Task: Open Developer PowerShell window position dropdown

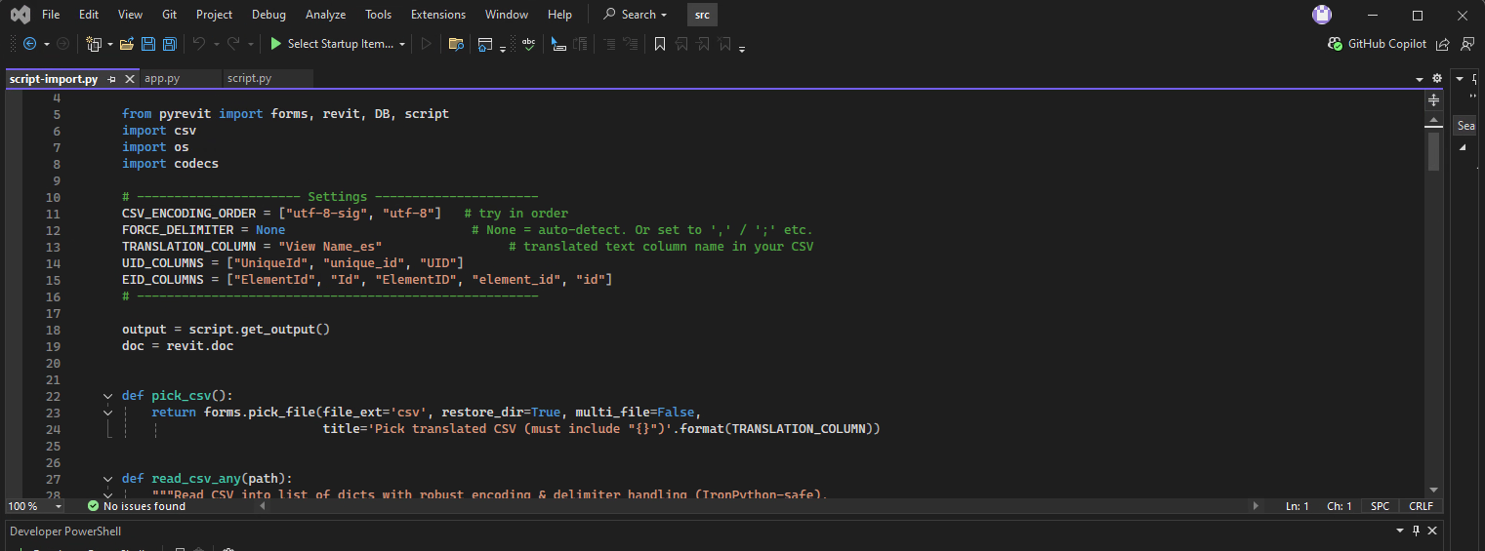Action: tap(1398, 531)
